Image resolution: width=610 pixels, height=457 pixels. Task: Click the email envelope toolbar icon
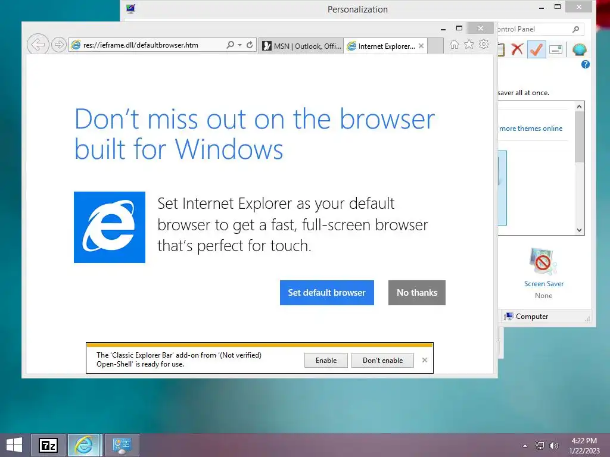pos(556,50)
